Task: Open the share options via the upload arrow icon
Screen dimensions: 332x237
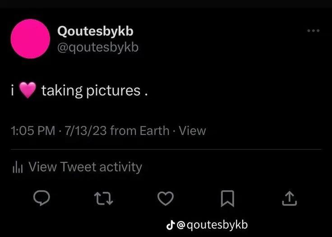Action: 290,199
